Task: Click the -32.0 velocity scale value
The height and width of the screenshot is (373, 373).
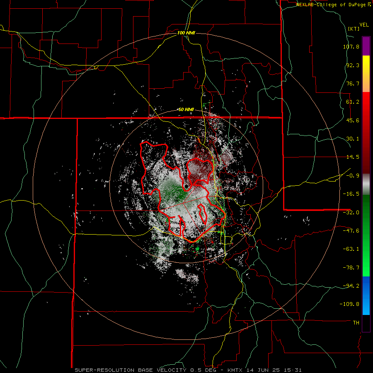Action: pyautogui.click(x=351, y=213)
